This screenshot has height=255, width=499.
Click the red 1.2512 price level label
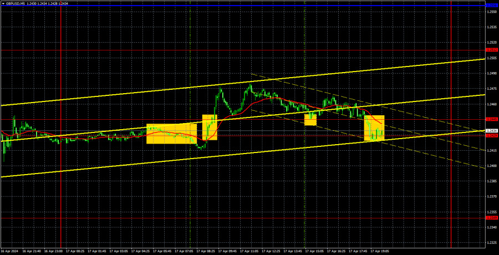click(492, 50)
